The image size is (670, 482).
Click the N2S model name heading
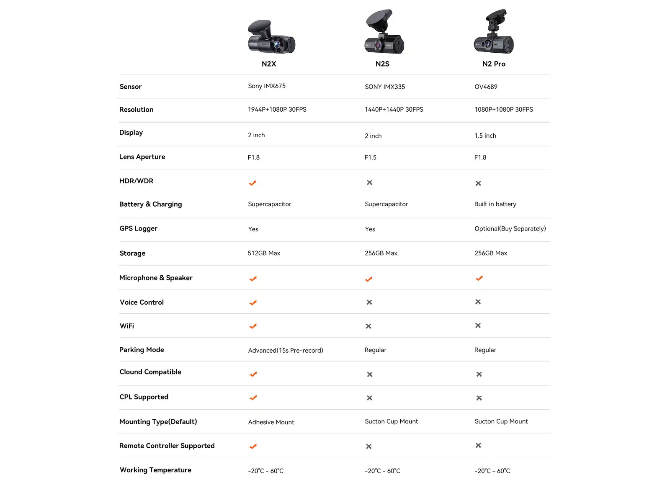pyautogui.click(x=382, y=64)
